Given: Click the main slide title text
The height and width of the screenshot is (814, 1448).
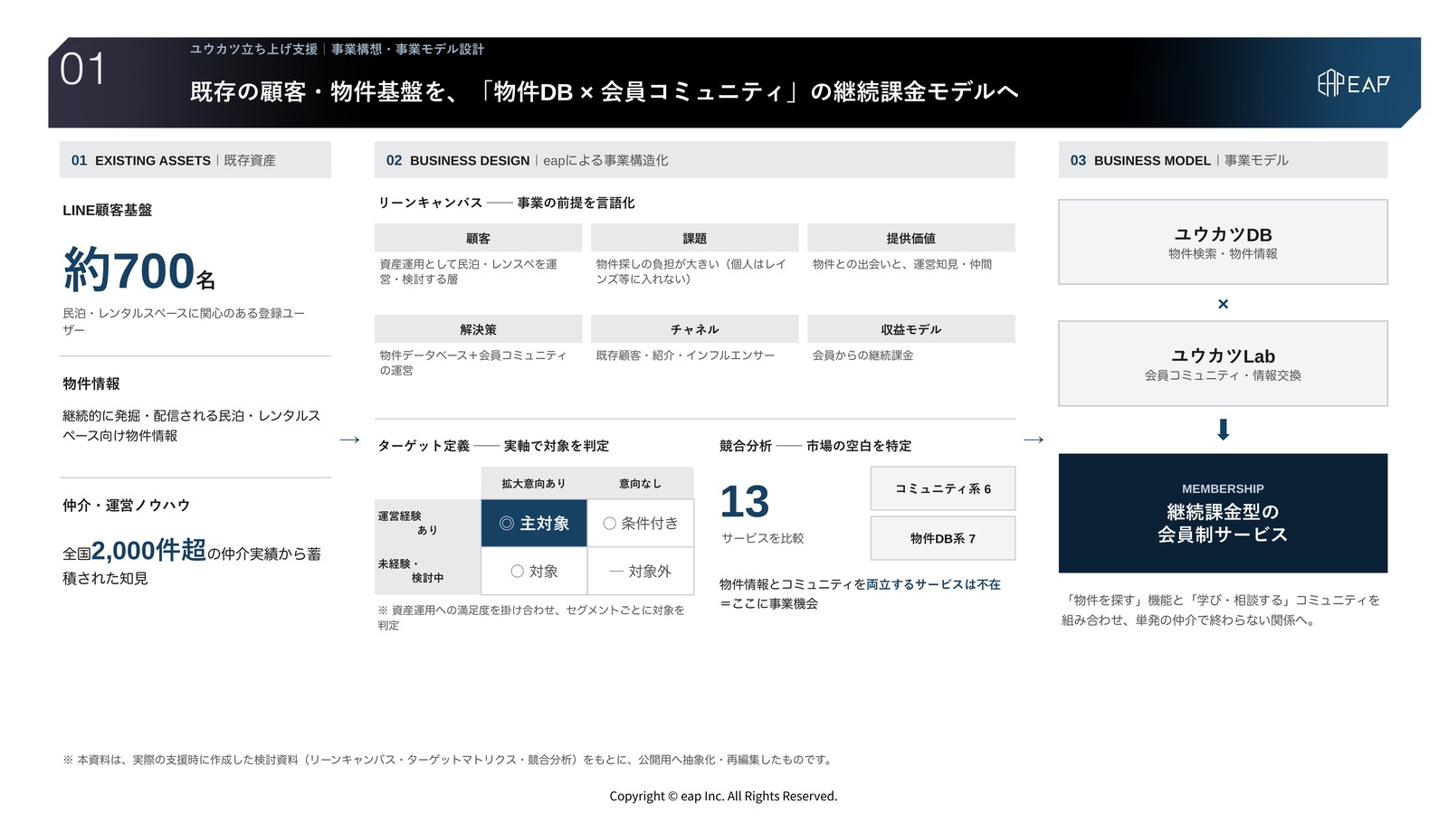Looking at the screenshot, I should pos(605,91).
